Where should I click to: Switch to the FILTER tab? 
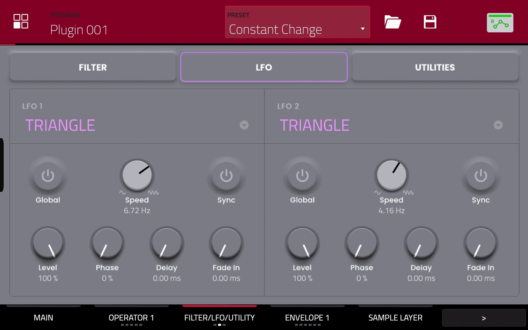93,67
